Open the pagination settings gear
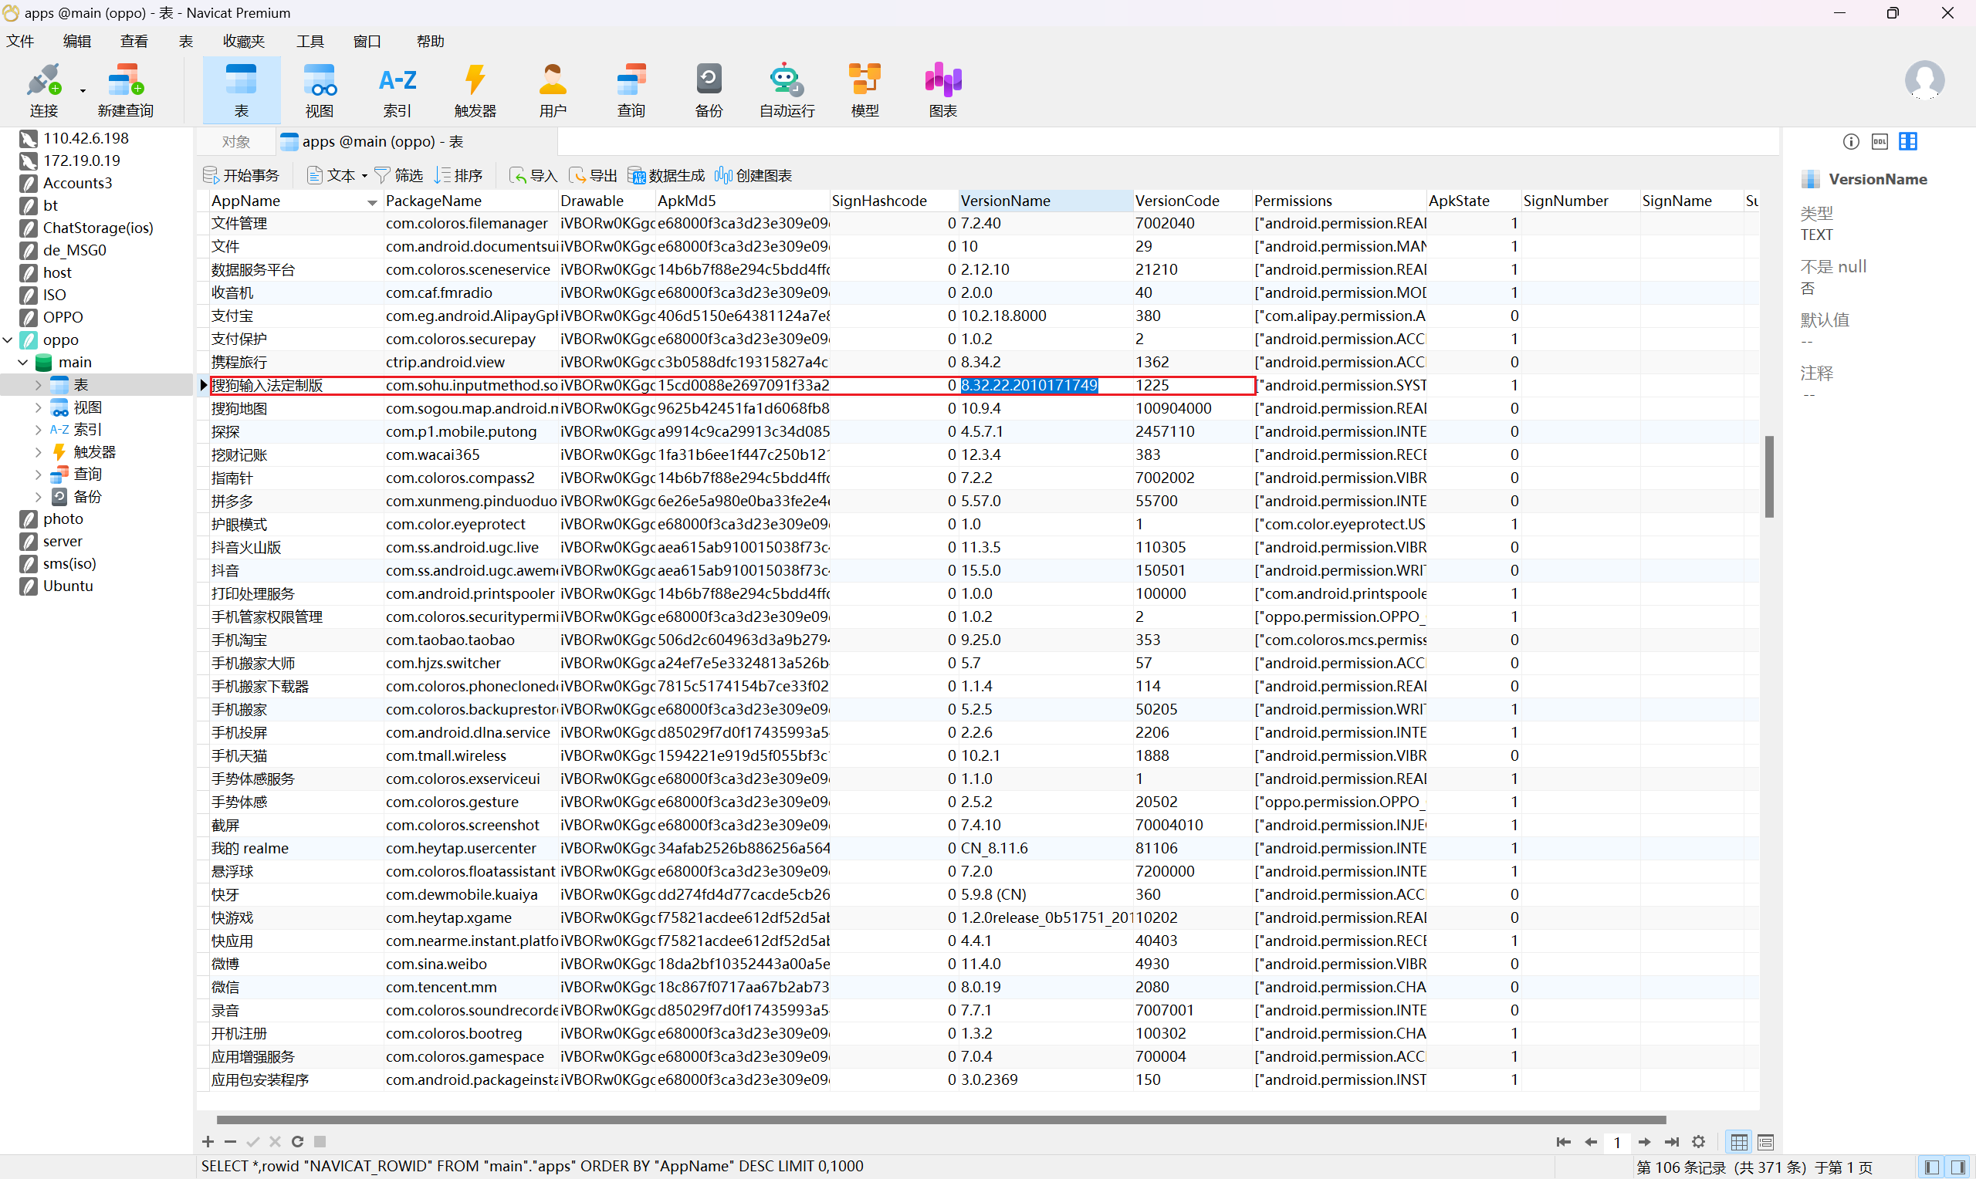The height and width of the screenshot is (1179, 1976). (x=1699, y=1142)
